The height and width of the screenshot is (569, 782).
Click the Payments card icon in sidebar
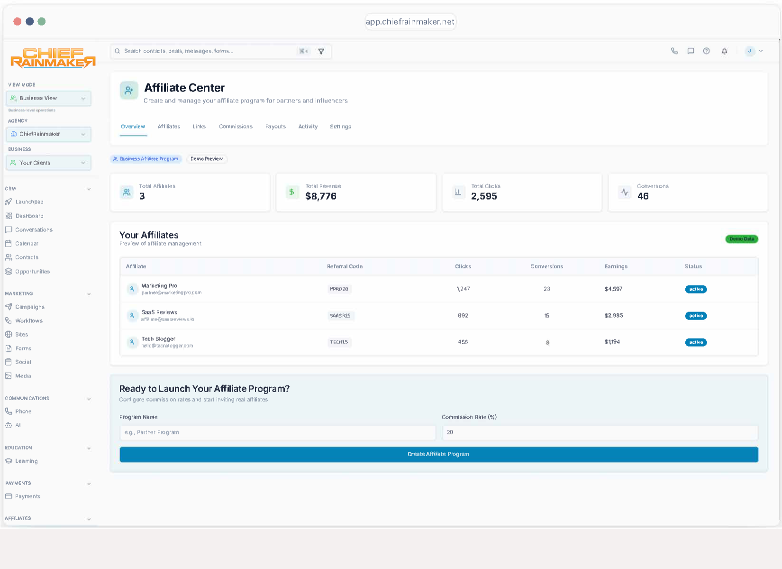(9, 496)
